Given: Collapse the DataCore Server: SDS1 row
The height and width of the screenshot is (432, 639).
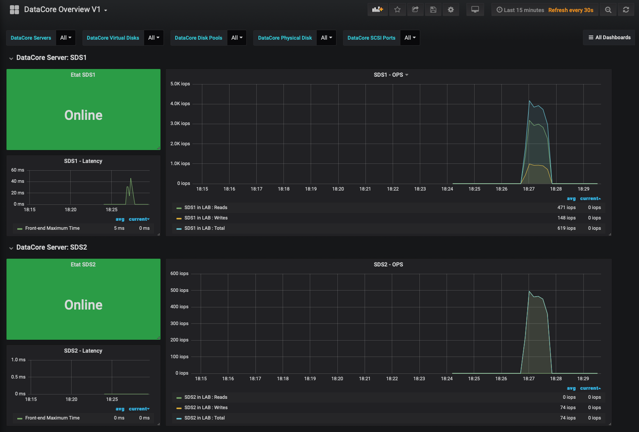Looking at the screenshot, I should [x=51, y=58].
